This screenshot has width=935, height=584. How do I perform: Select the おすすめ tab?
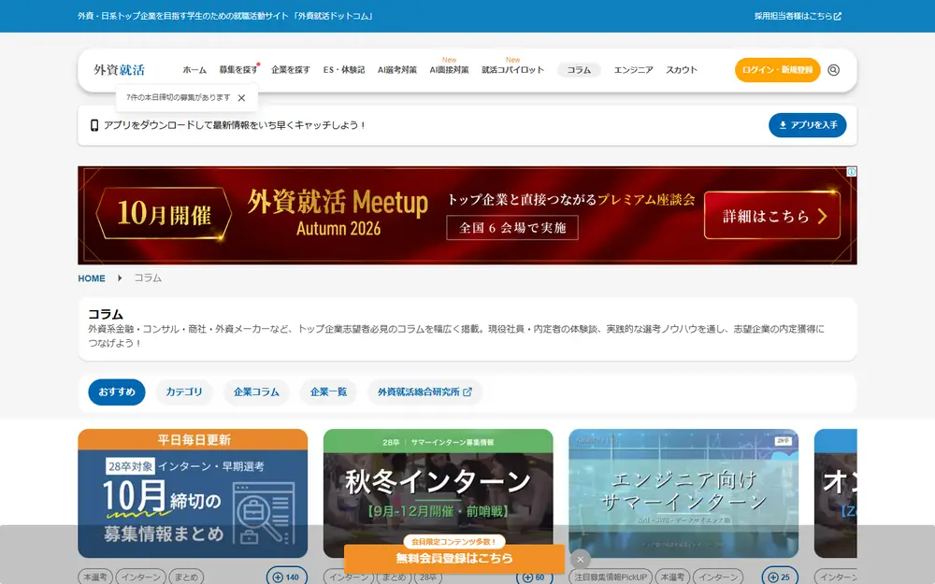[x=117, y=392]
